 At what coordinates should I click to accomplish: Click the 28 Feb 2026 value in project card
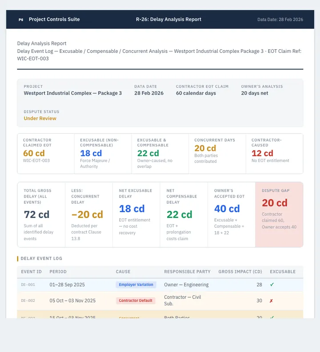tap(149, 93)
